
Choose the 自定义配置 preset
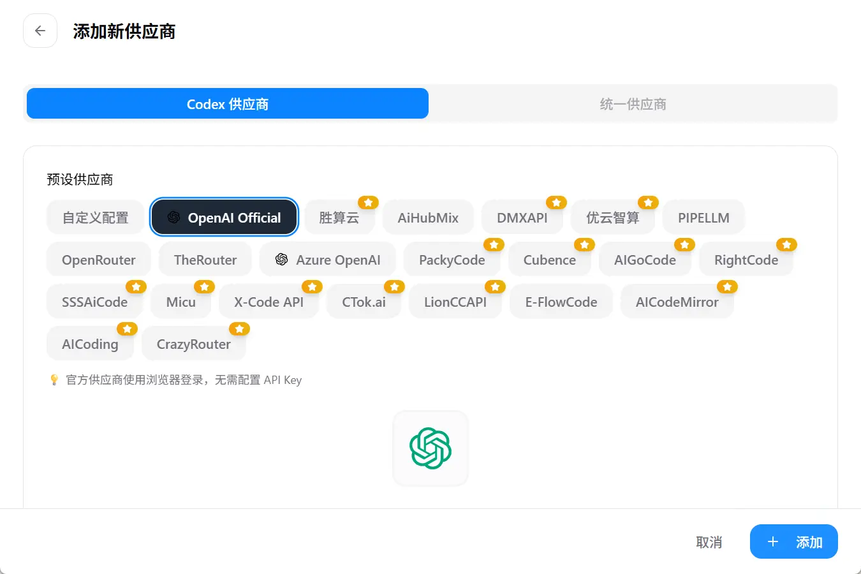tap(95, 218)
